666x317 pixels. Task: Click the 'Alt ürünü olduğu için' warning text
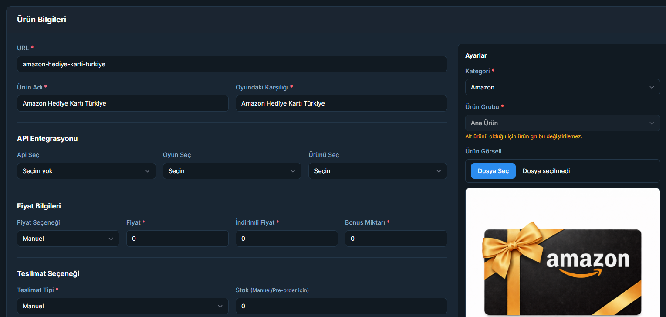click(x=524, y=136)
